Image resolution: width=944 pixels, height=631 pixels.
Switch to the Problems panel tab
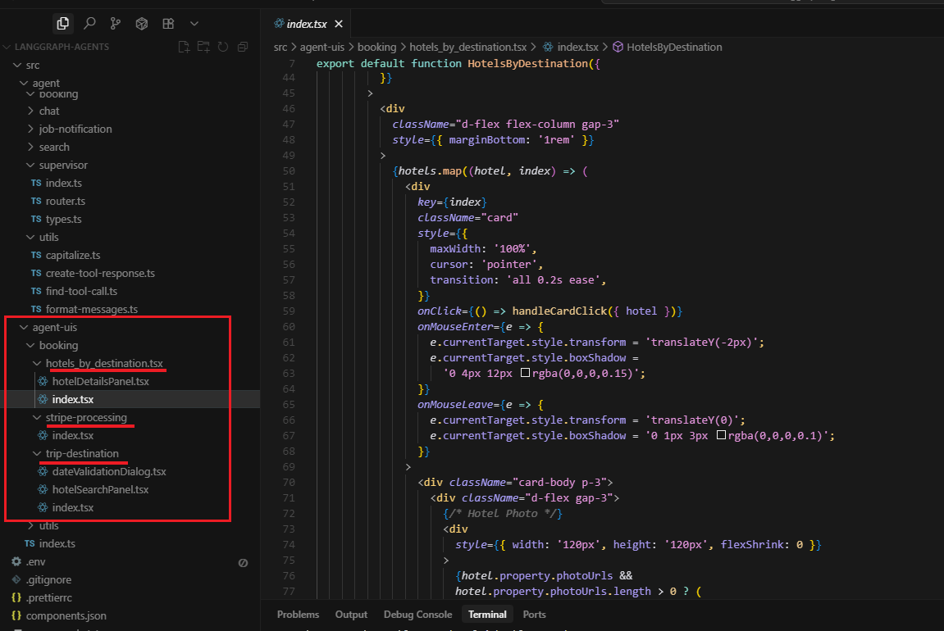tap(298, 614)
